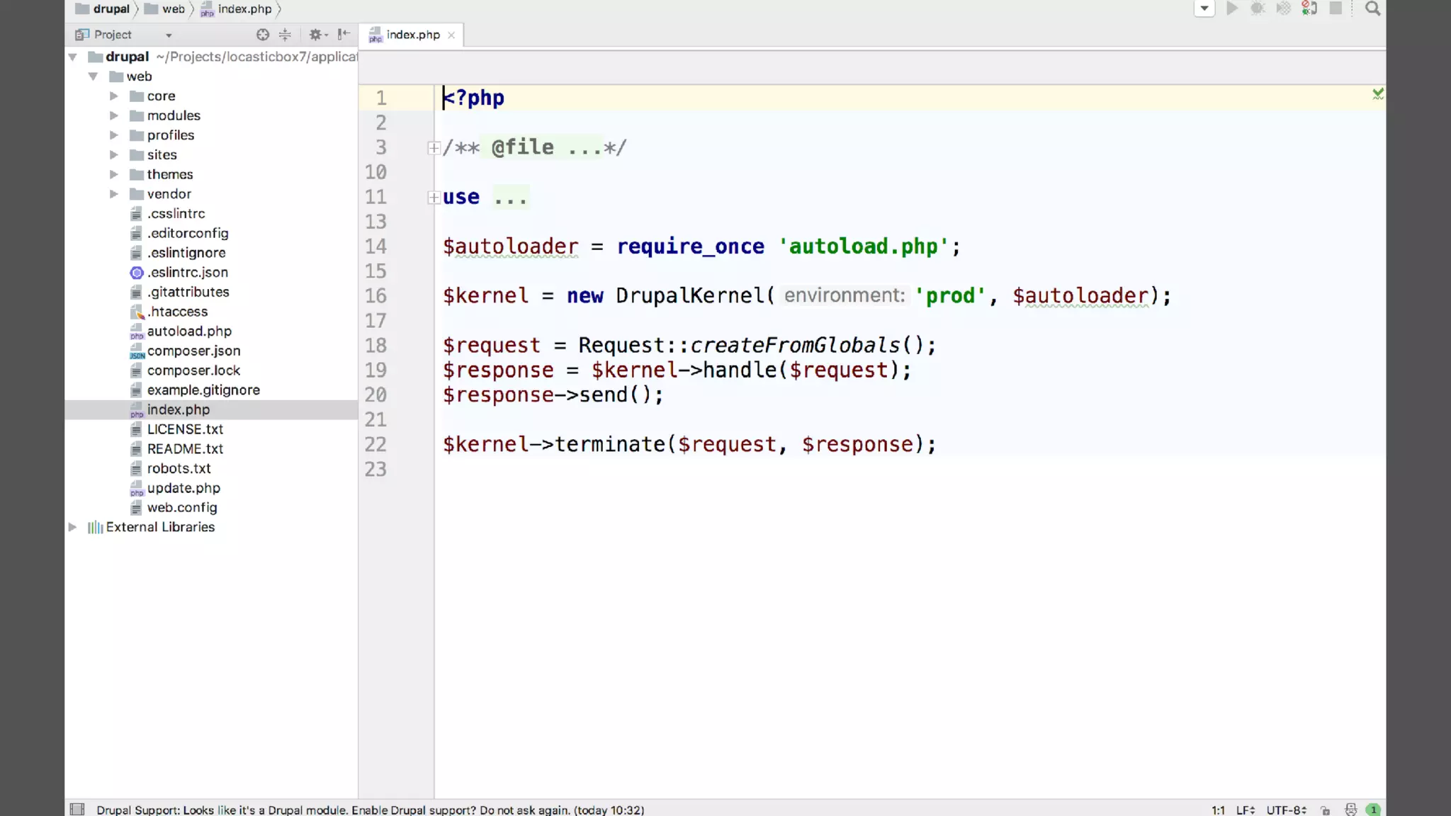Screen dimensions: 1451x816
Task: Select the index.php editor tab
Action: tap(412, 35)
